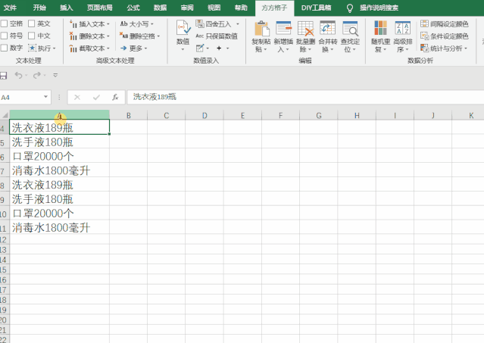
Task: Undo the last action
Action: [18, 75]
